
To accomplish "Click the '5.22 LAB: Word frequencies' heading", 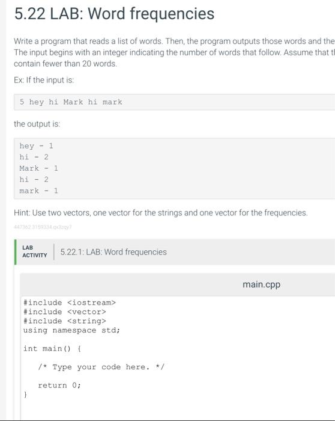I will (x=114, y=13).
